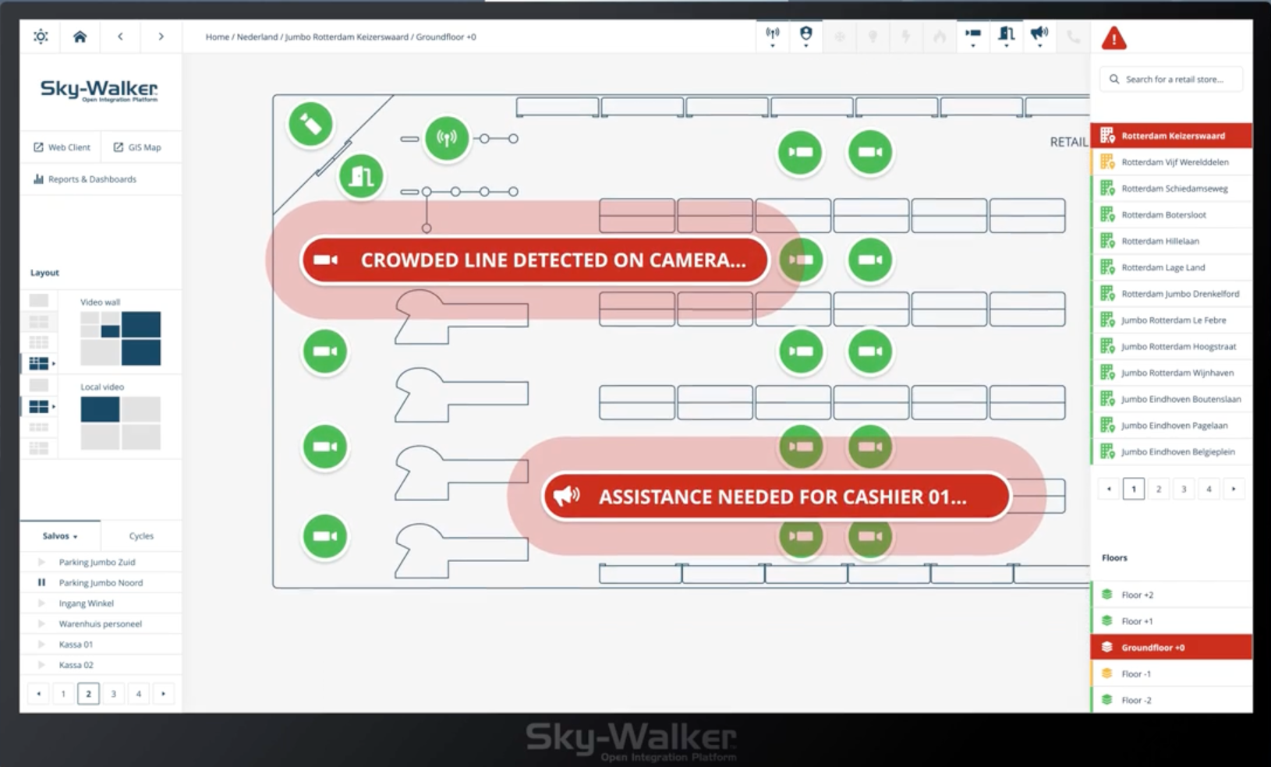Select the active 2x2 local video layout
The image size is (1271, 767).
pos(39,406)
